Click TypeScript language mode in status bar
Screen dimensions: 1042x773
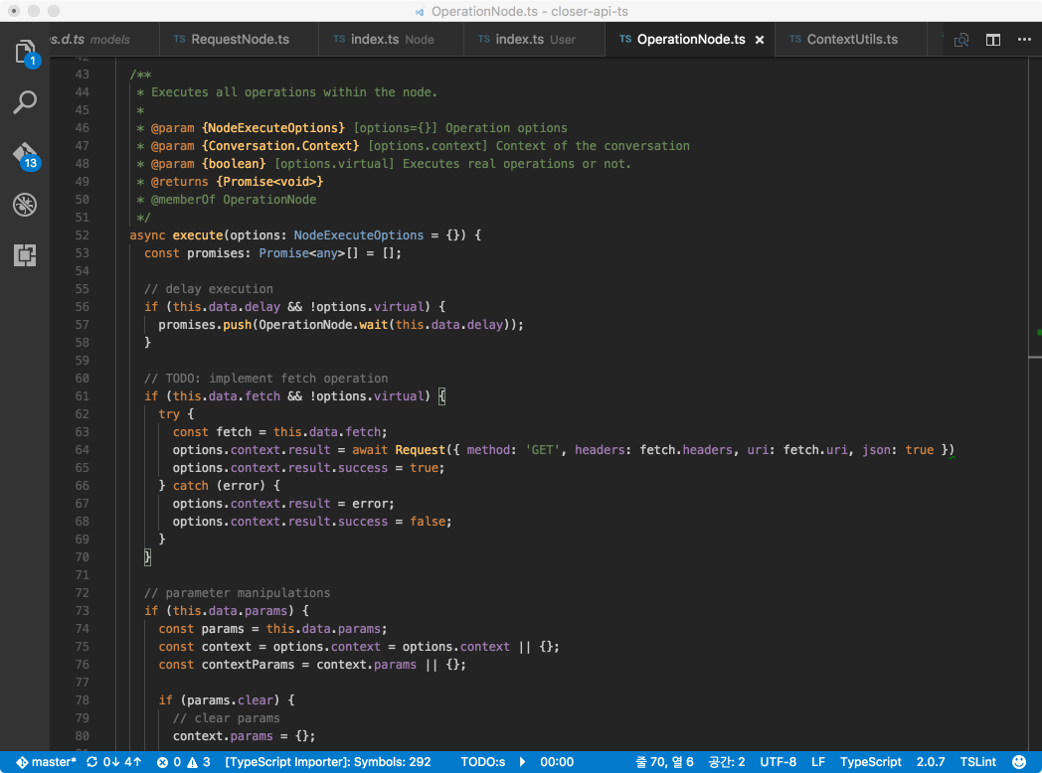point(871,761)
